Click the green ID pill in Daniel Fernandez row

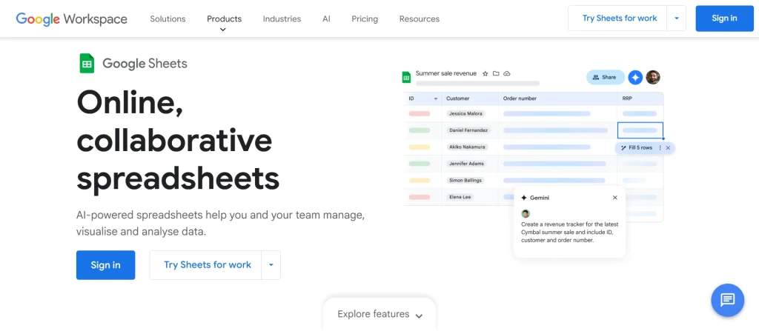pos(420,130)
